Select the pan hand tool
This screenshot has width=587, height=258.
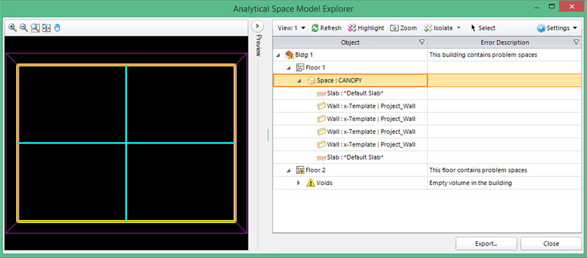pyautogui.click(x=57, y=27)
